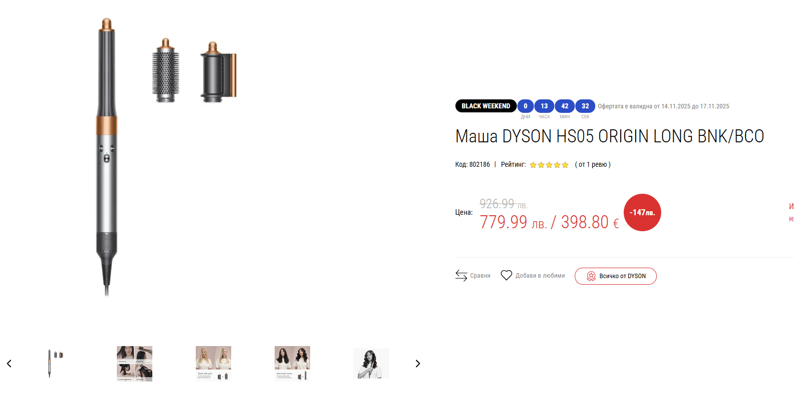This screenshot has height=394, width=794.
Task: Show previous thumbnails with the left arrow
Action: click(x=9, y=364)
